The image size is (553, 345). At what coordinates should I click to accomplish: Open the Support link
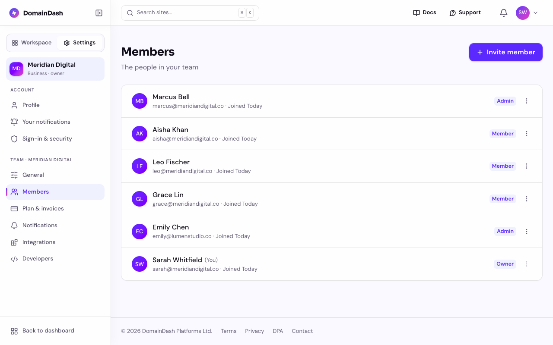(465, 13)
